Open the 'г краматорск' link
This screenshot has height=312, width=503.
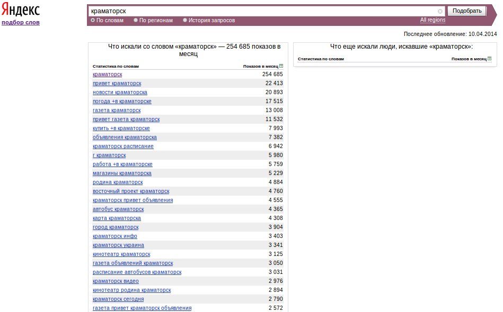109,155
